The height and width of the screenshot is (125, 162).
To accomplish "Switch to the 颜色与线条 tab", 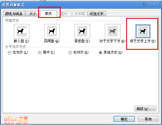I will pyautogui.click(x=14, y=14).
